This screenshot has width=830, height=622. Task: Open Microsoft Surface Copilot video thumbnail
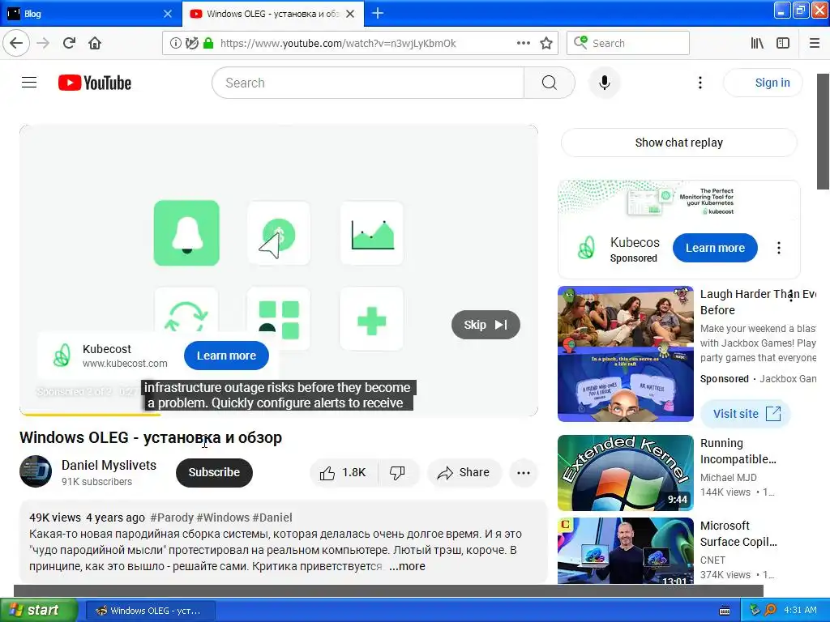pyautogui.click(x=626, y=551)
